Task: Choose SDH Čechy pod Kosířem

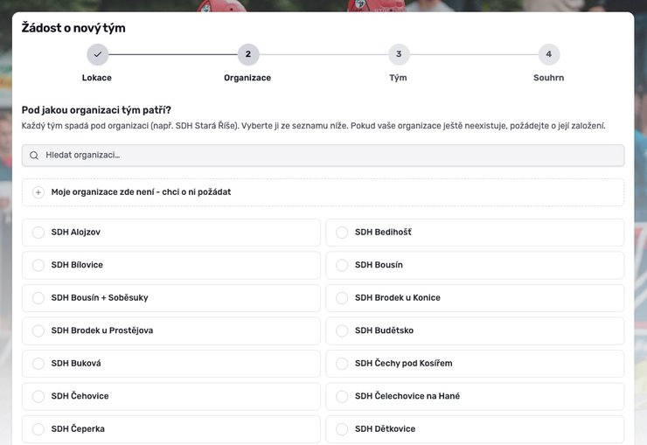Action: (x=475, y=364)
